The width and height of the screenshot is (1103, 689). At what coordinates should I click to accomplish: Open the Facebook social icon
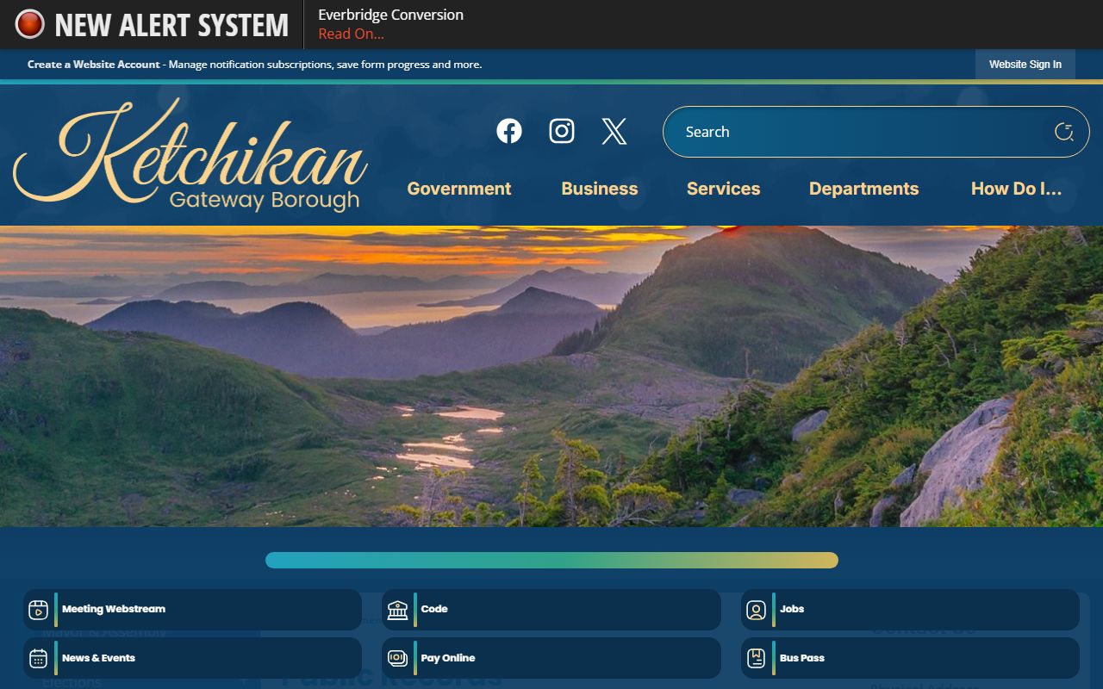tap(509, 131)
